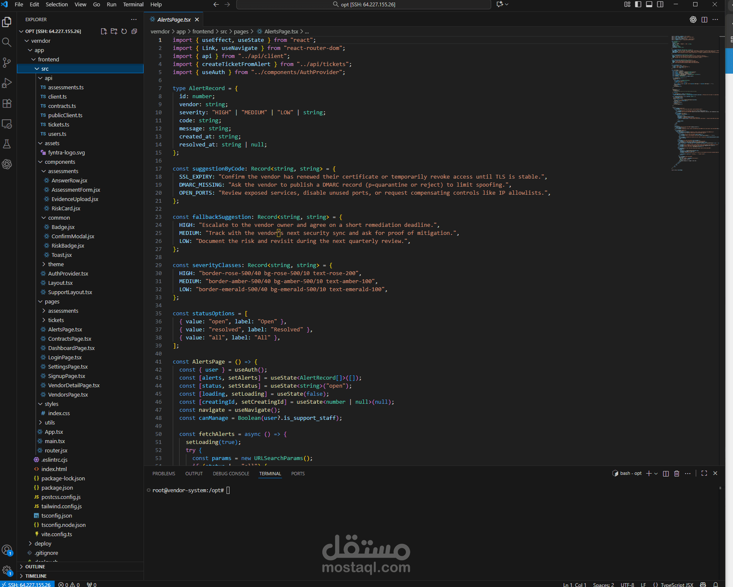The image size is (733, 587).
Task: Switch to the PORTS panel tab
Action: point(298,474)
